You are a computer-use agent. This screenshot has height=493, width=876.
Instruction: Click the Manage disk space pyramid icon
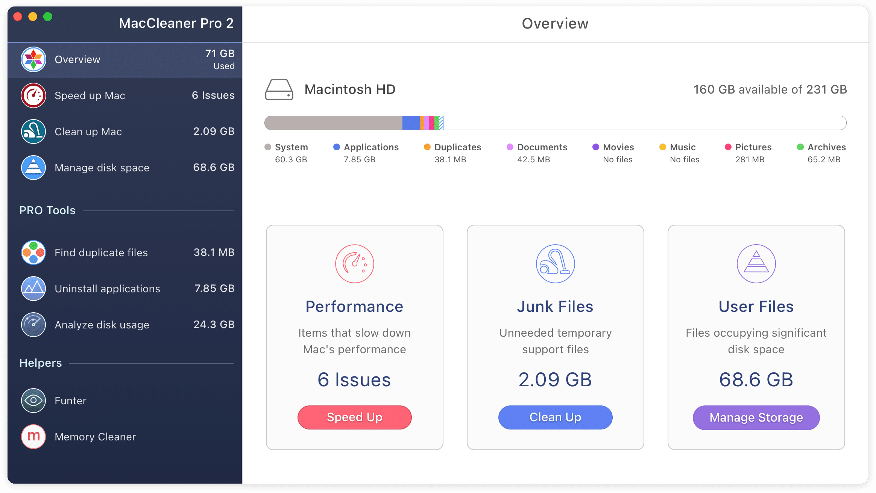[x=33, y=168]
